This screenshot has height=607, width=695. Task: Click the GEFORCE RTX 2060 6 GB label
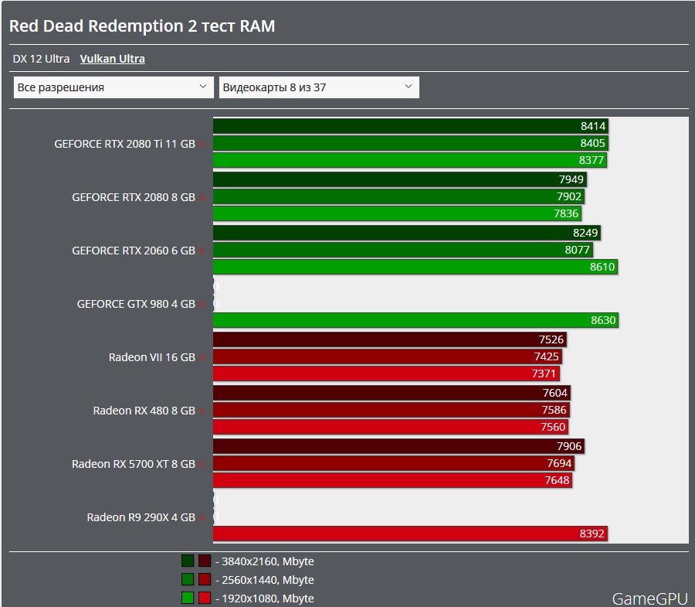click(x=134, y=251)
